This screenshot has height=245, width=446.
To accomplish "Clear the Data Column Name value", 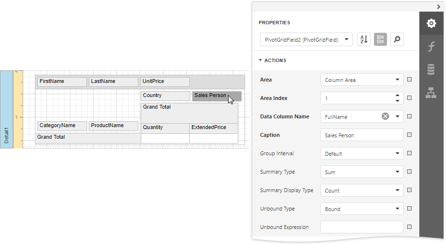I will tap(385, 116).
